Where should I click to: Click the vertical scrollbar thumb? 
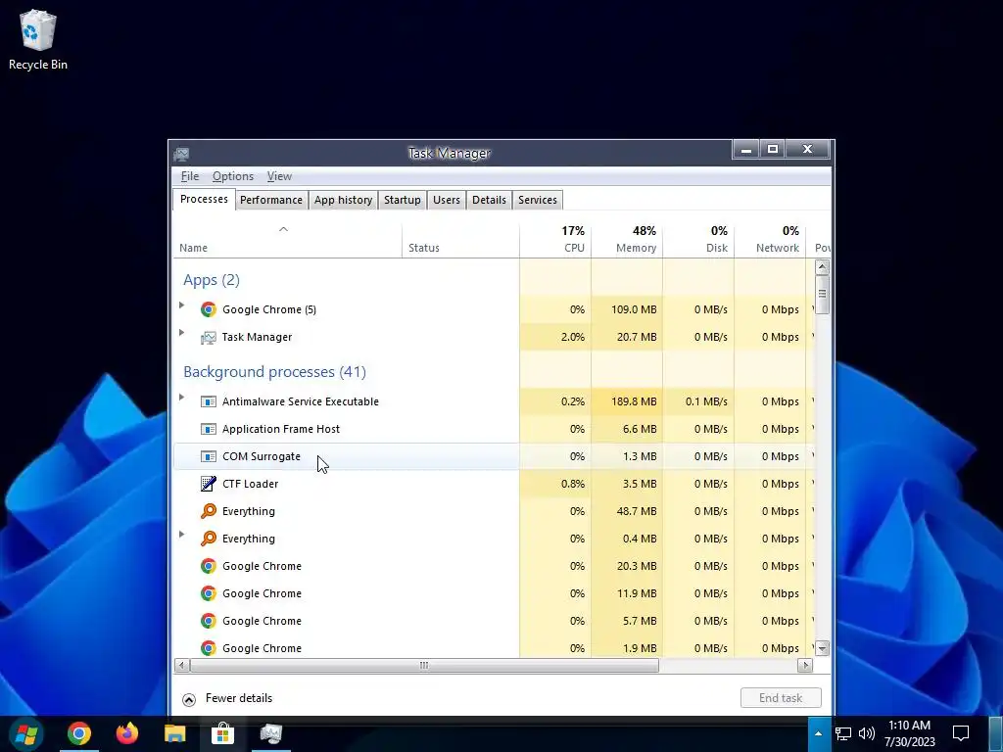(x=823, y=295)
